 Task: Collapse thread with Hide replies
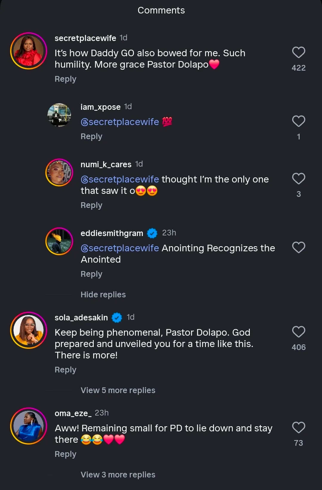(x=103, y=295)
